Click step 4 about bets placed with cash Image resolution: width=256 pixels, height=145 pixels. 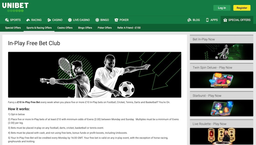67,133
